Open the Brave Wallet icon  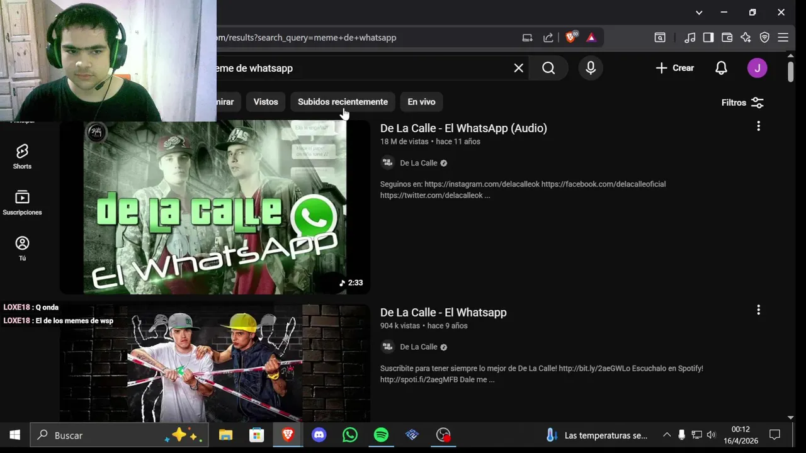tap(727, 38)
